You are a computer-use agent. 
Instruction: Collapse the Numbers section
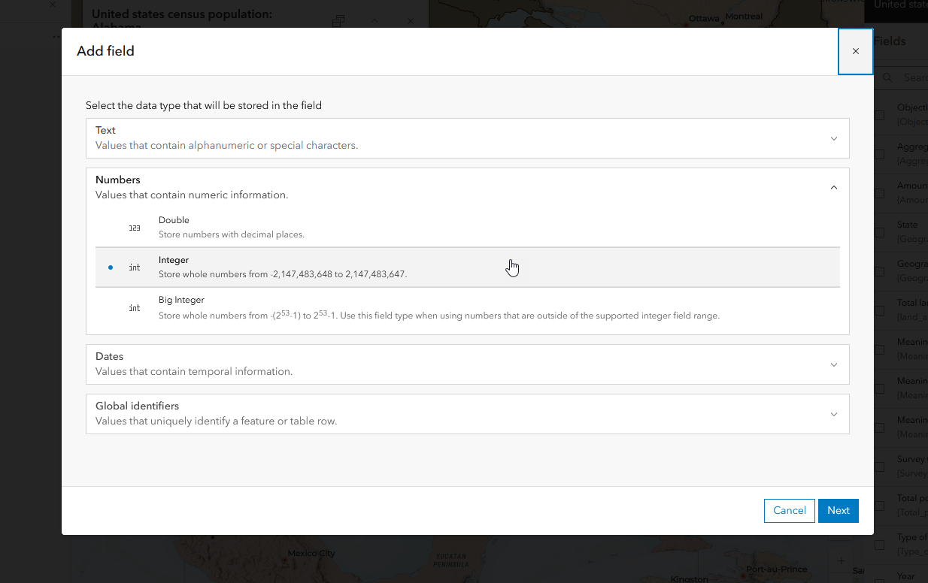tap(833, 187)
